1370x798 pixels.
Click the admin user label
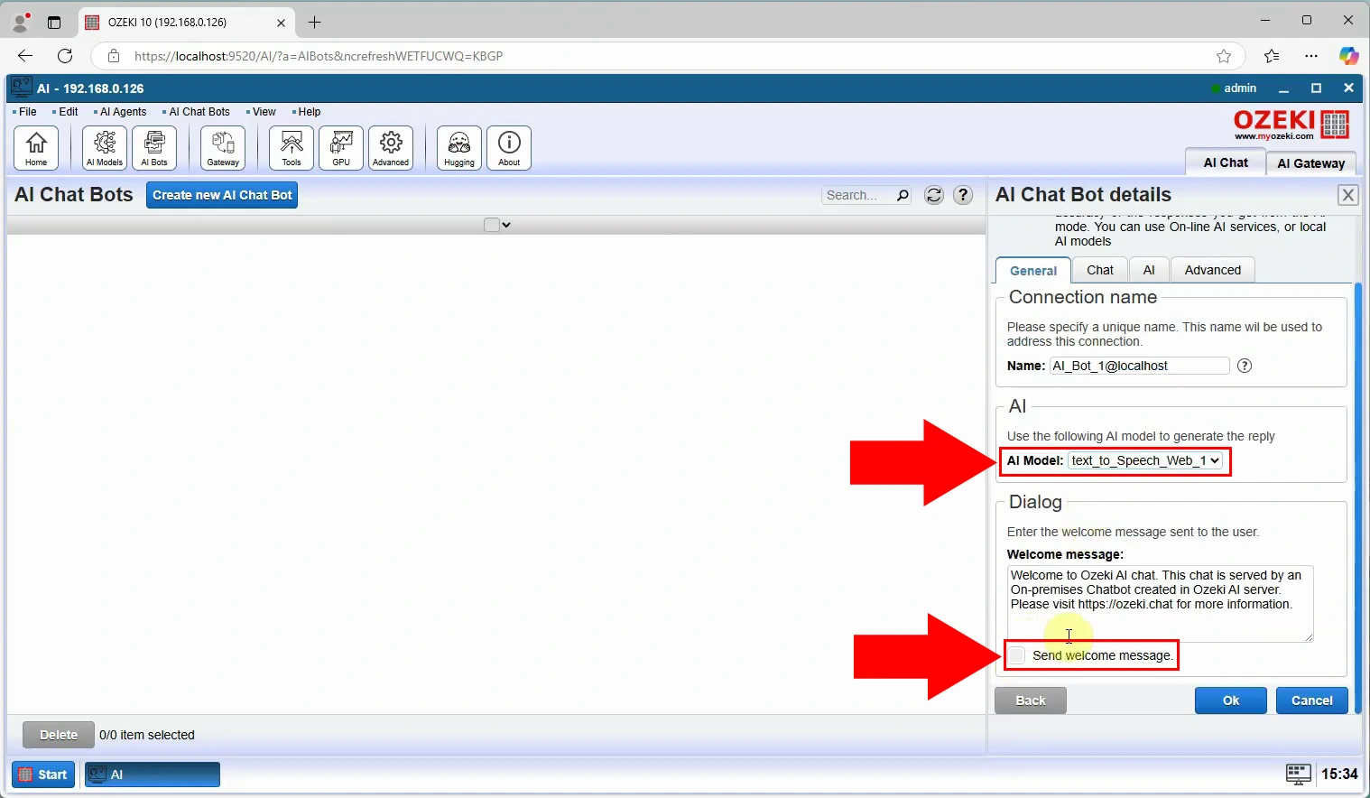[x=1240, y=88]
